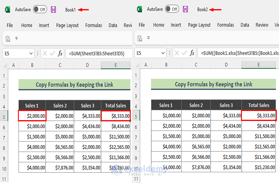279x183 pixels.
Task: Expand the Name Box dropdown in Book1
Action: (31, 53)
